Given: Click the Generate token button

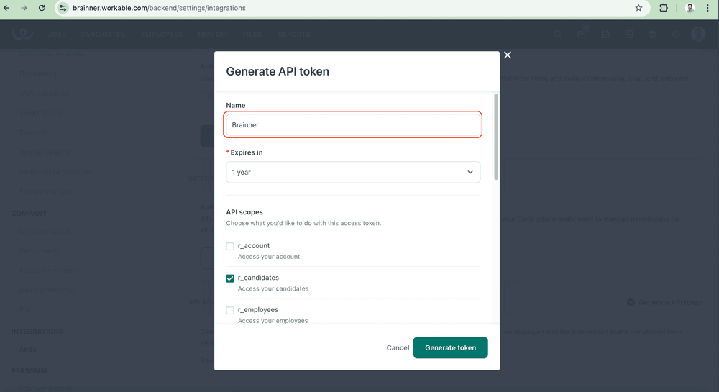Looking at the screenshot, I should coord(450,347).
